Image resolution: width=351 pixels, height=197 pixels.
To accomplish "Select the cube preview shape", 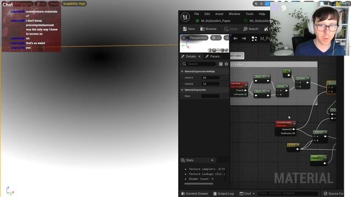I will (222, 50).
